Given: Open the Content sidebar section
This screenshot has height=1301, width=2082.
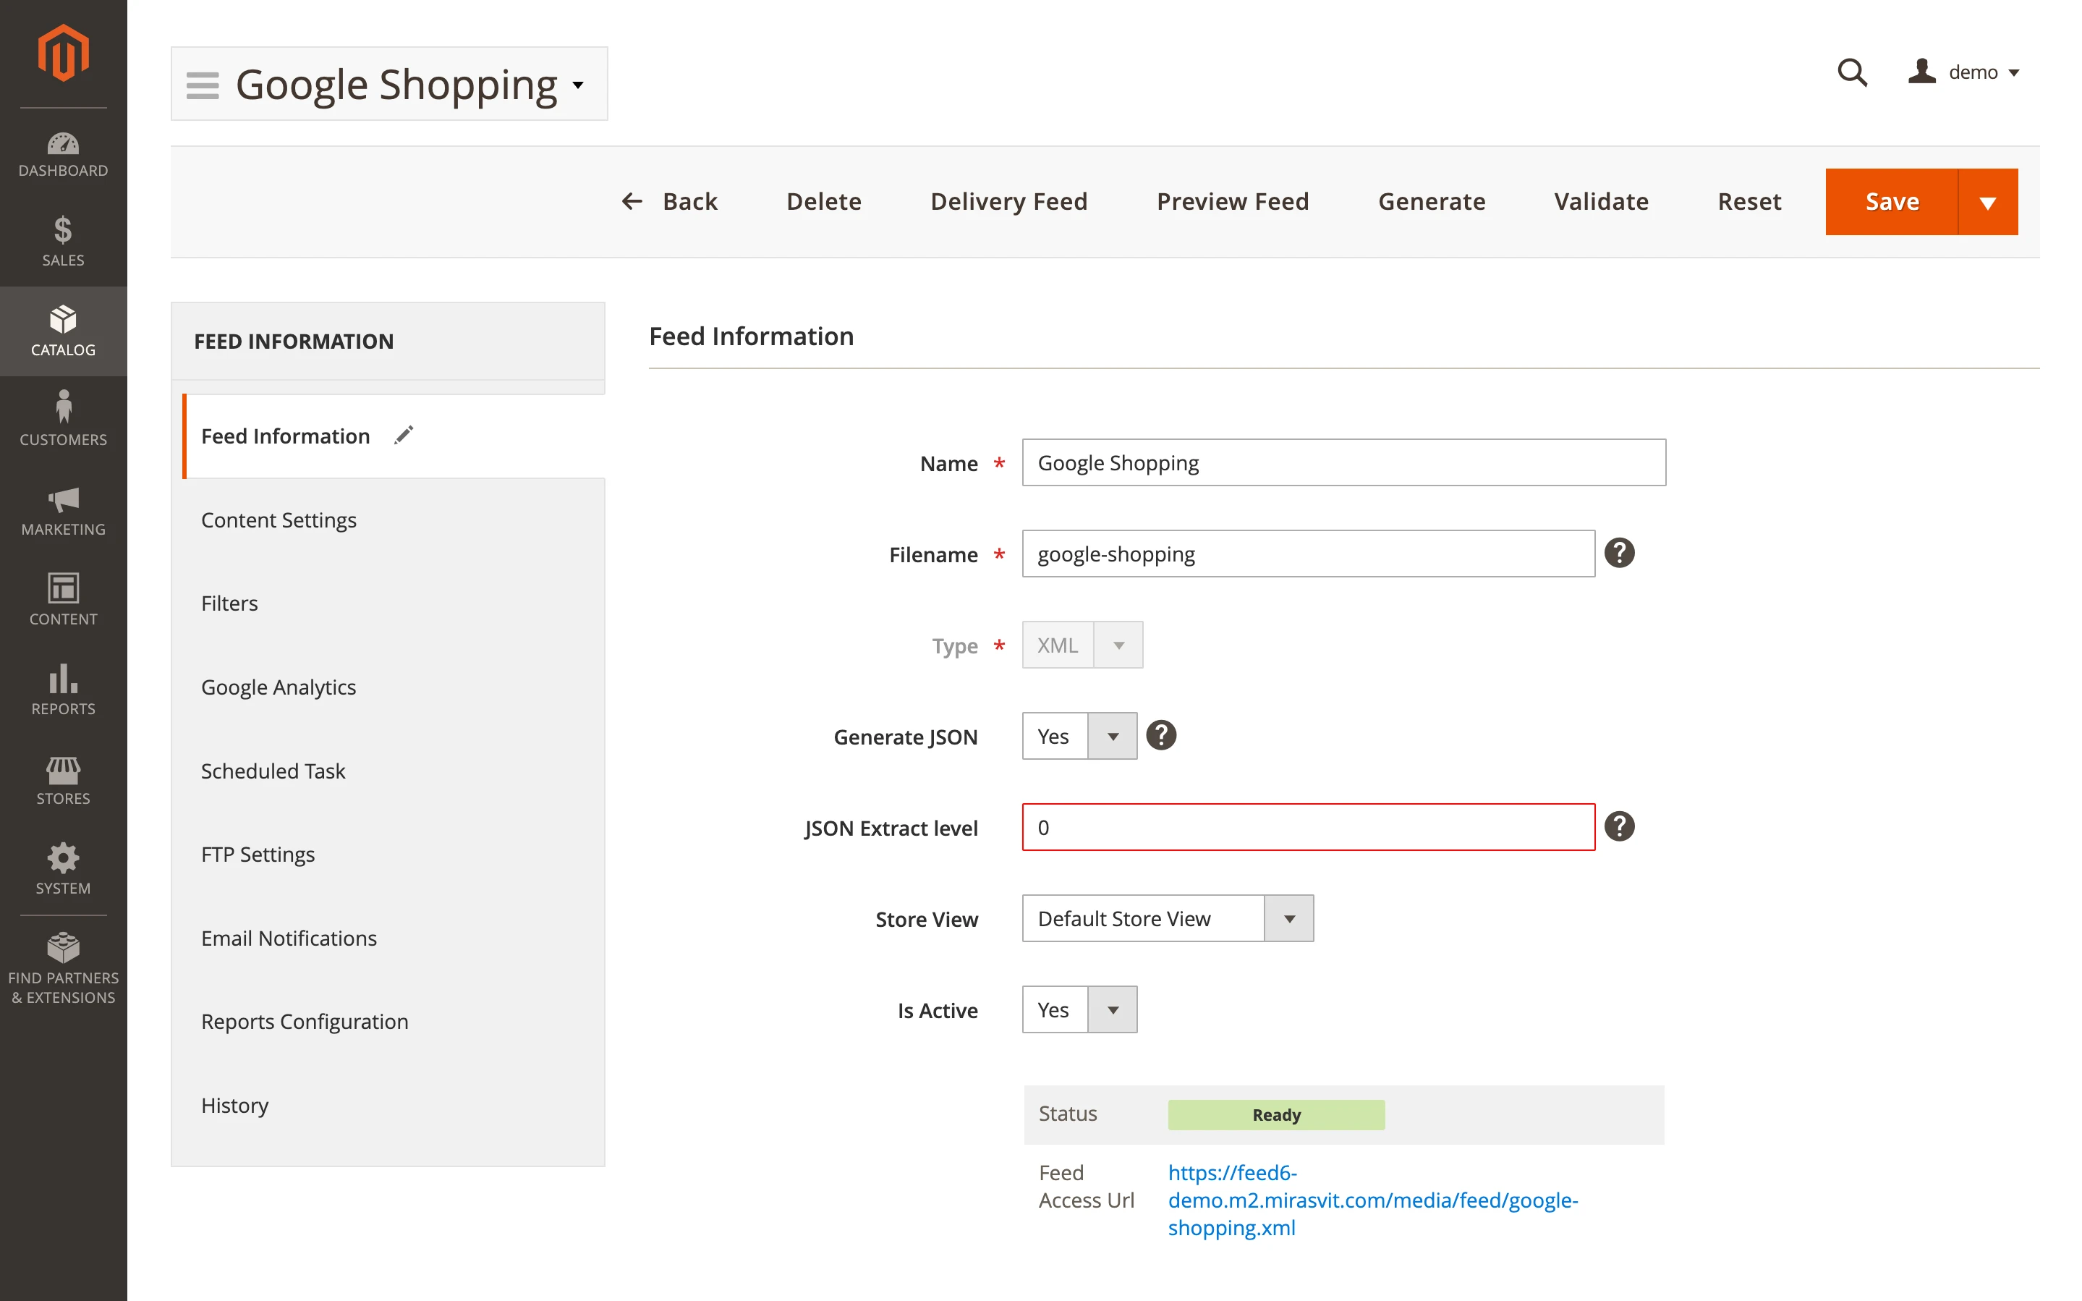Looking at the screenshot, I should [63, 600].
